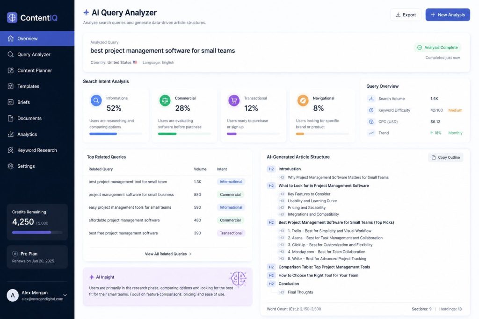Viewport: 479px width, 319px height.
Task: Click the Templates icon in sidebar
Action: (x=11, y=86)
